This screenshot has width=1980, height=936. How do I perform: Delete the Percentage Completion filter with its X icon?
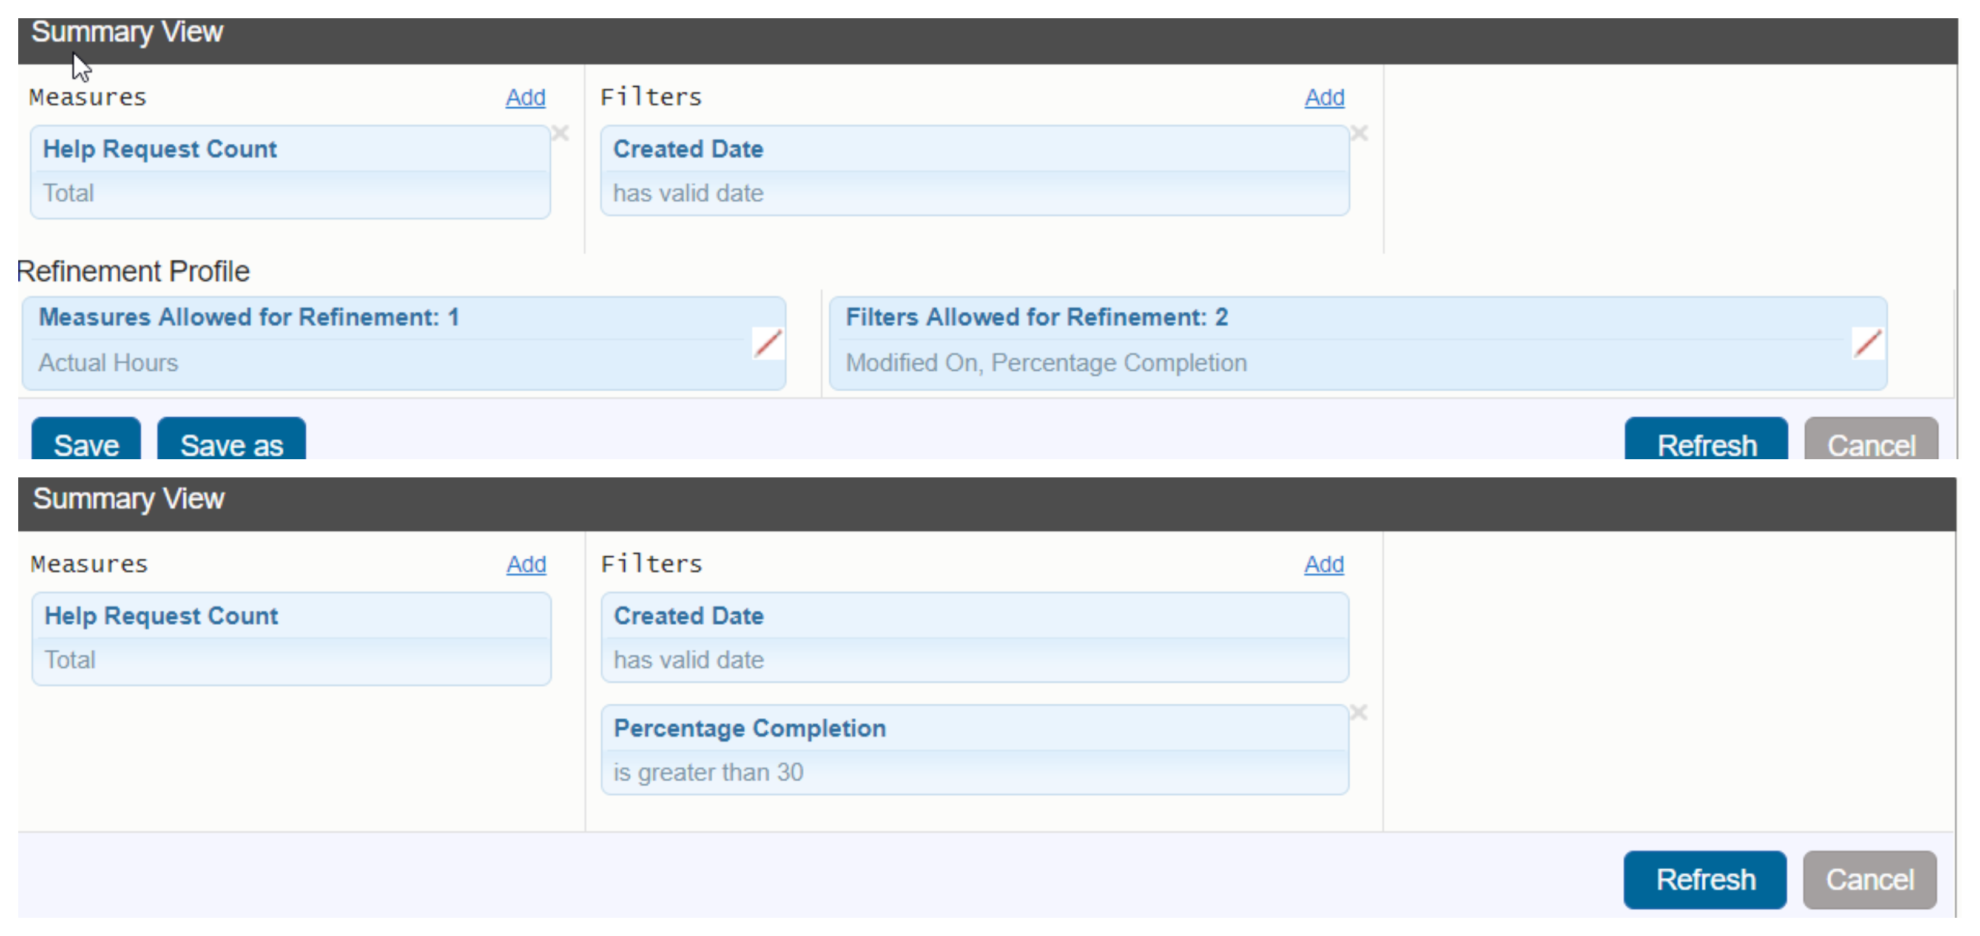pyautogui.click(x=1359, y=712)
